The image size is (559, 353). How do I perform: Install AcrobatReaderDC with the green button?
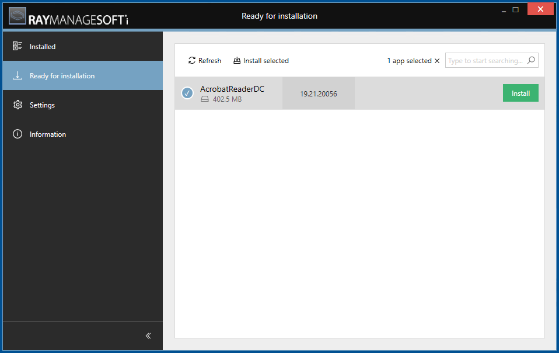click(520, 93)
